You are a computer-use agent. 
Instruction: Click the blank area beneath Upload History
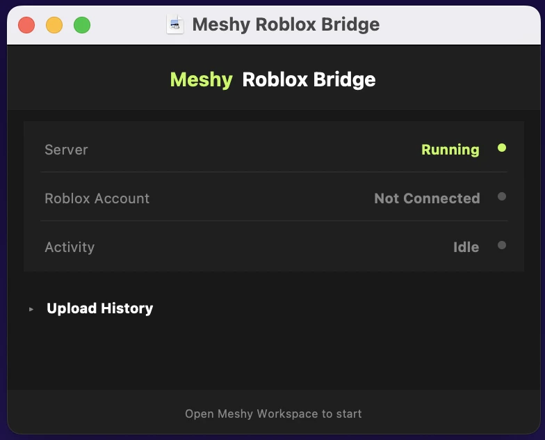272,355
